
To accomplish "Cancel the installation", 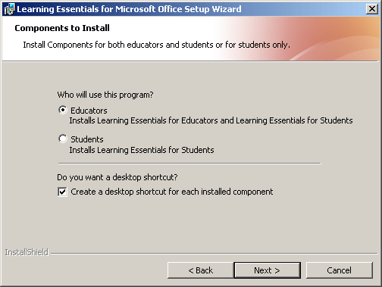I will [339, 270].
